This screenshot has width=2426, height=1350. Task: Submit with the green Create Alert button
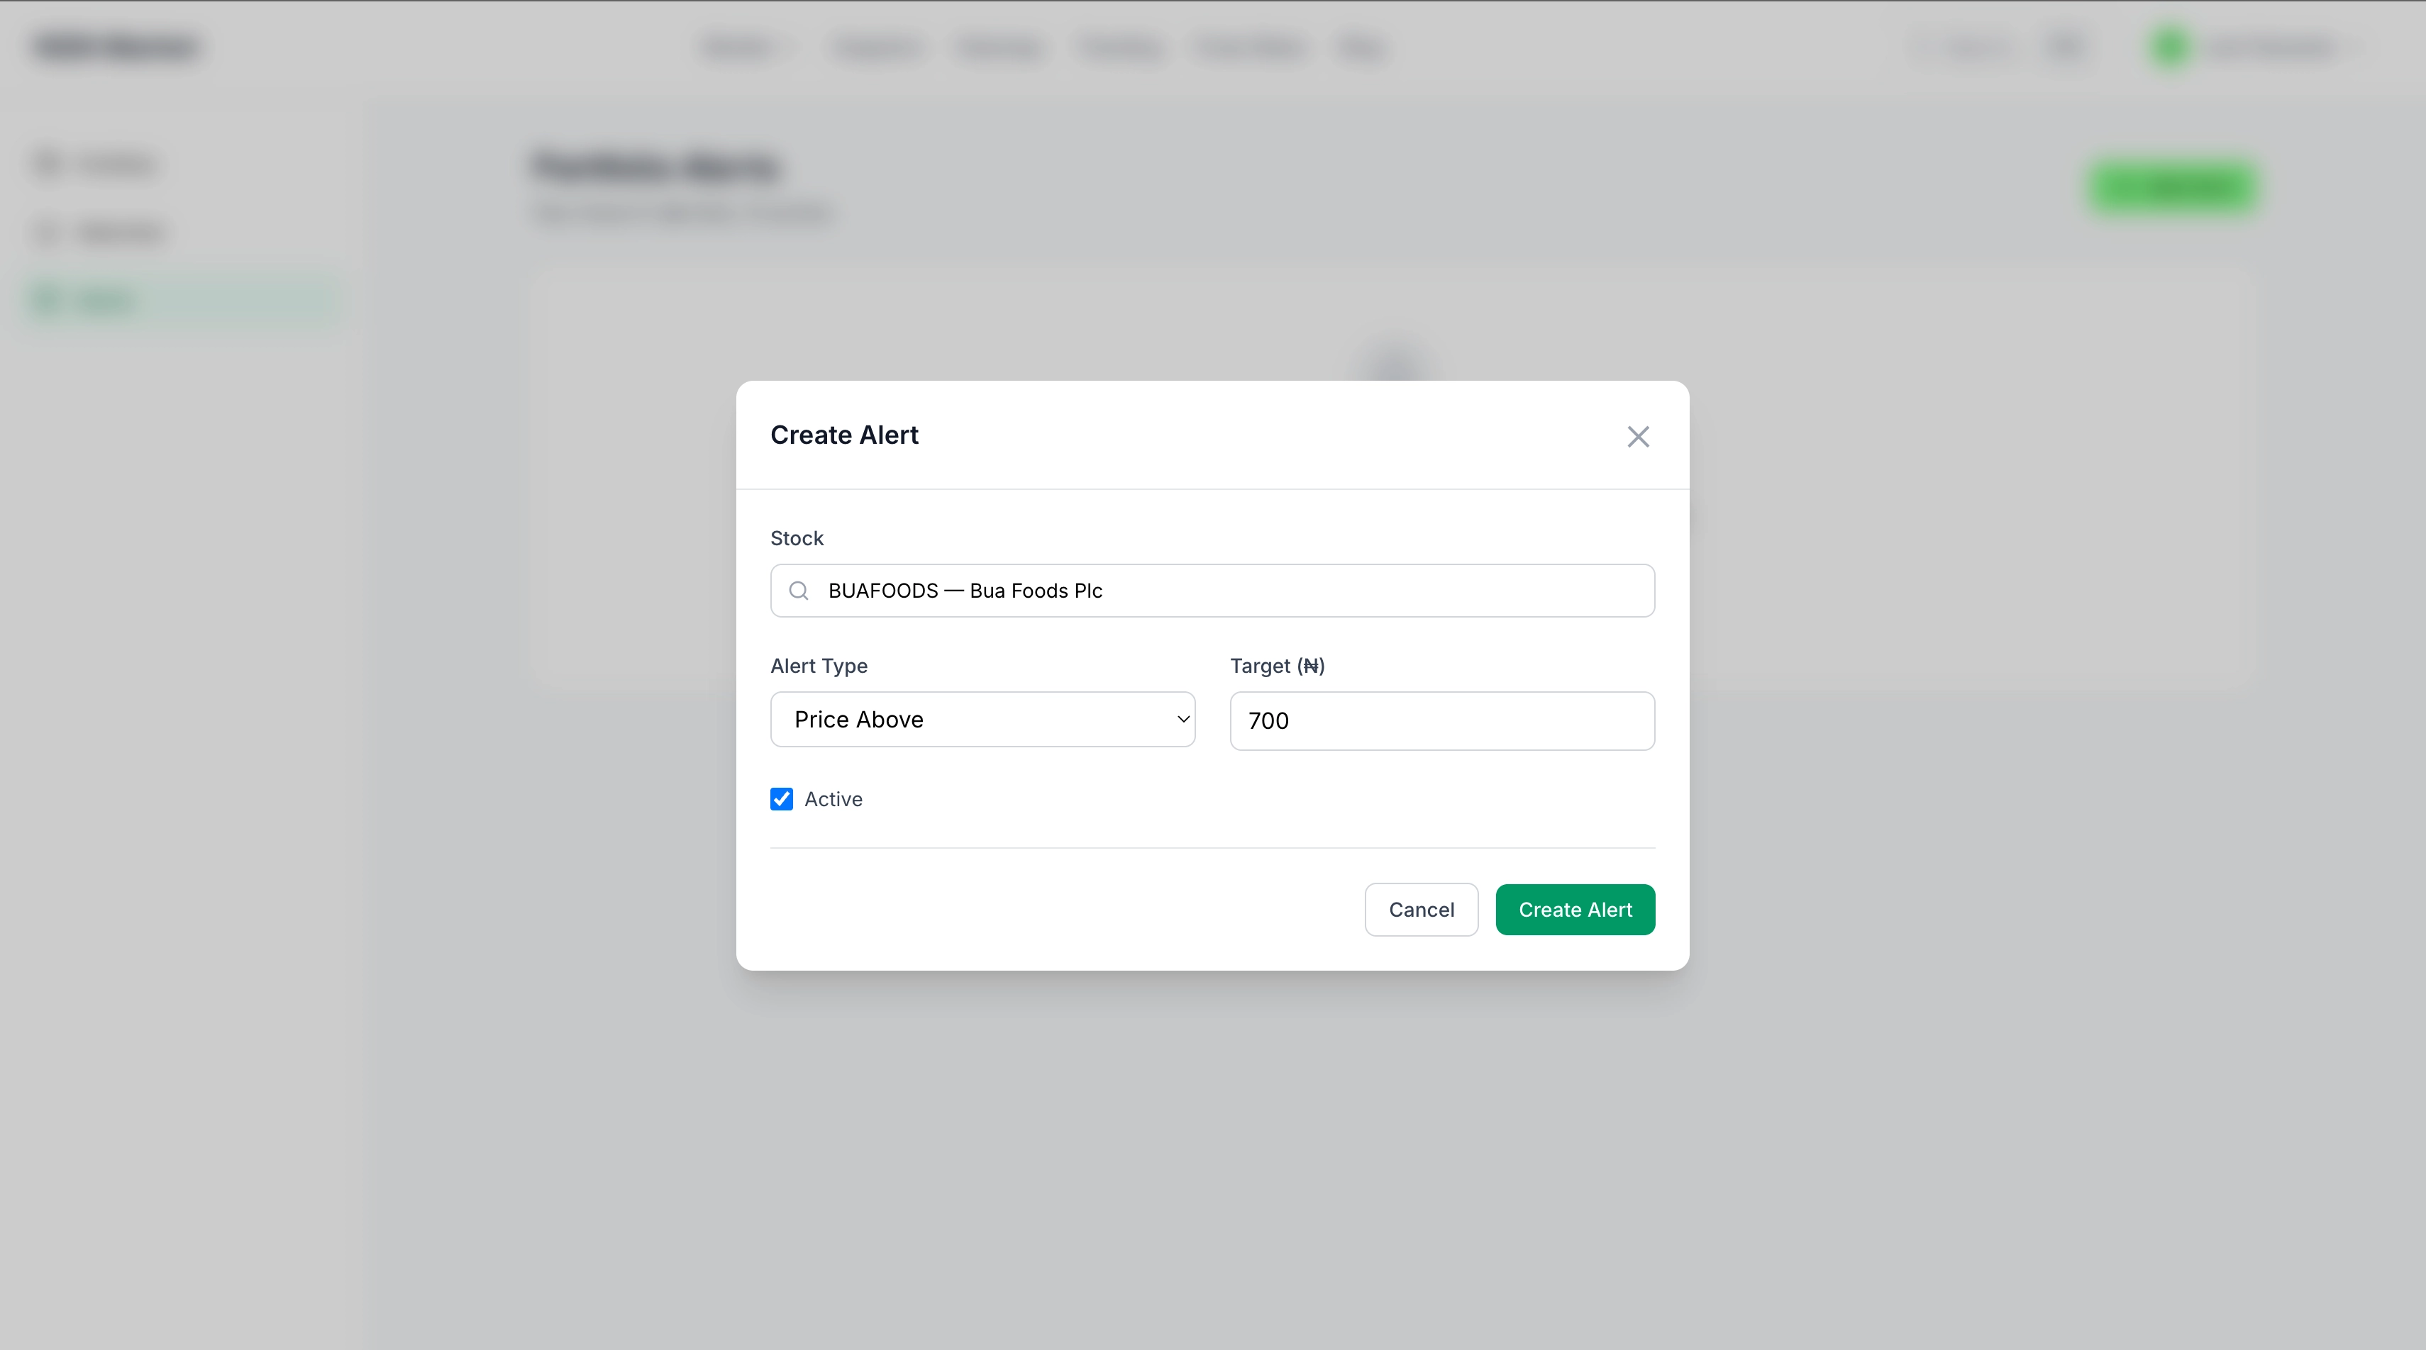coord(1575,910)
